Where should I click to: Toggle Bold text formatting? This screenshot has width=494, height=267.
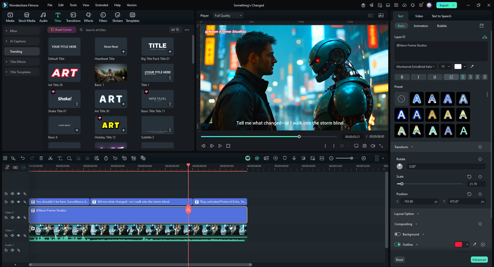[402, 77]
